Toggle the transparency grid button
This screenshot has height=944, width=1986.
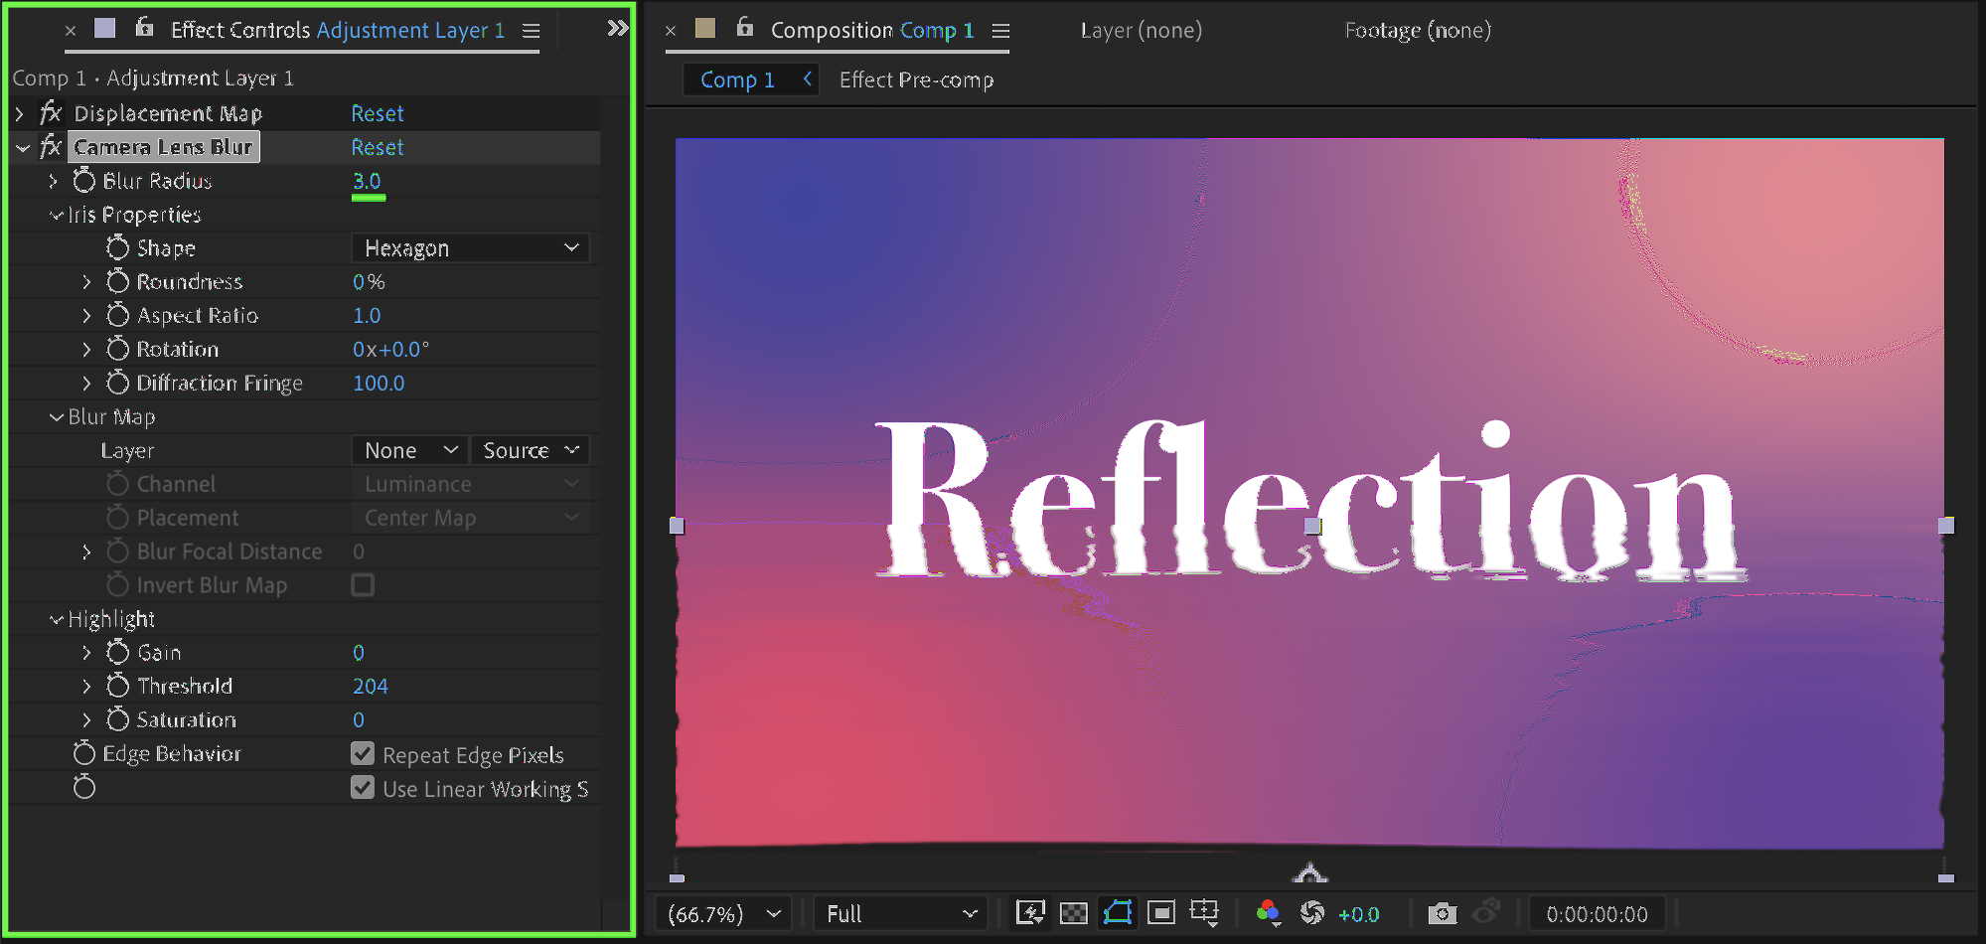pos(1073,913)
